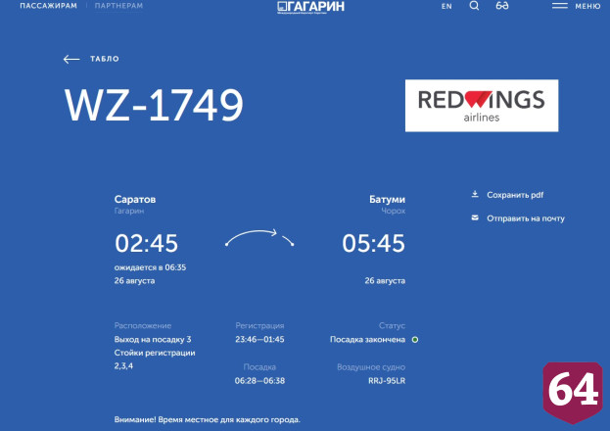This screenshot has height=431, width=610.
Task: Click flight number WZ-1749 heading
Action: point(154,105)
